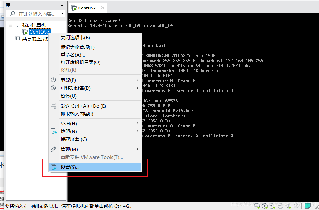Switch to the CentOS7 tab
319x210 pixels.
click(x=88, y=8)
